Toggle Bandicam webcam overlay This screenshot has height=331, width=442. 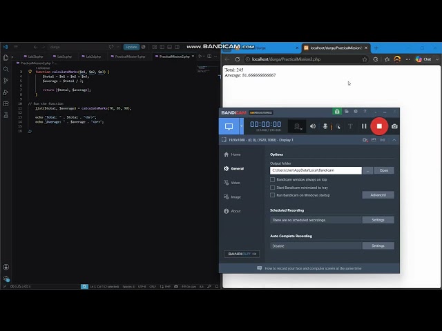[298, 126]
